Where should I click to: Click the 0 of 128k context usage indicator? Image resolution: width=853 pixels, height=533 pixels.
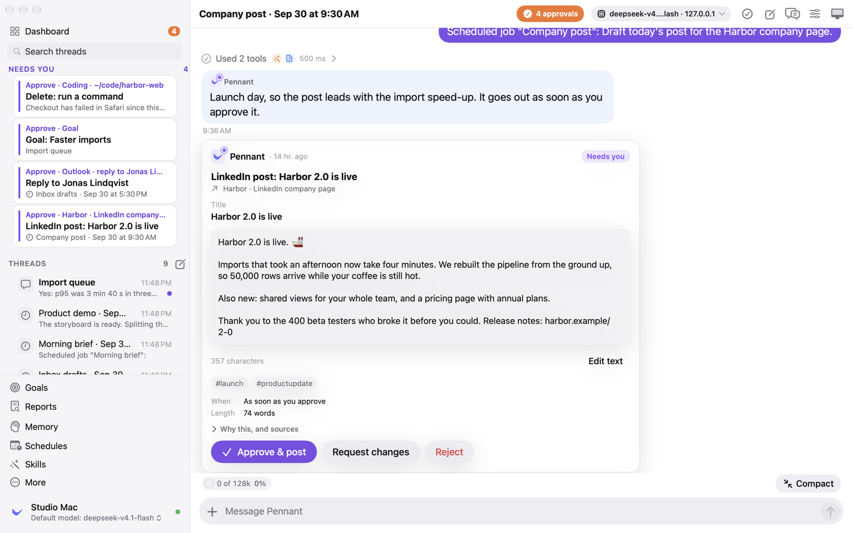pyautogui.click(x=237, y=483)
